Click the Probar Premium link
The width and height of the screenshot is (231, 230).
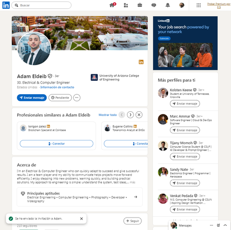(x=219, y=6)
